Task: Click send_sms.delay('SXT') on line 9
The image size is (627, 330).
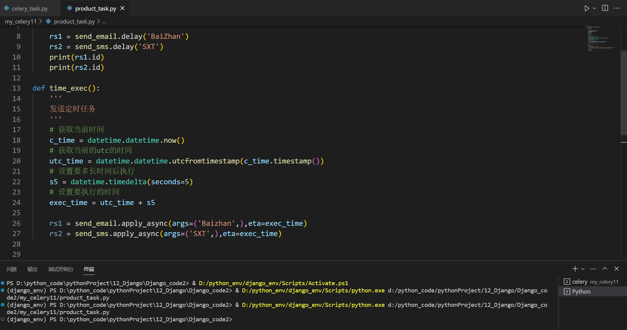Action: 119,47
